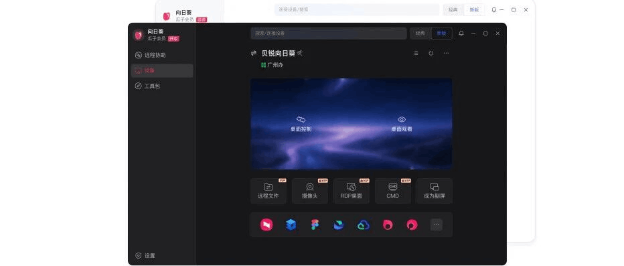The image size is (624, 266).
Task: Open 设置 at the sidebar bottom
Action: click(x=145, y=256)
